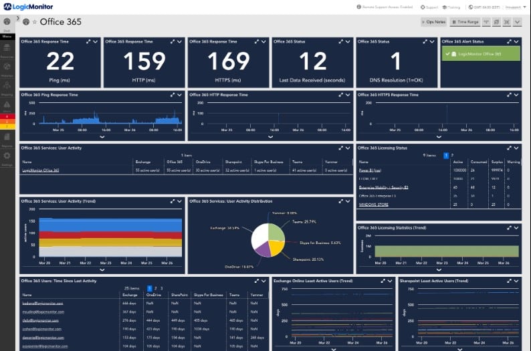531x351 pixels.
Task: Click the yellow Sharepoint slice of pie
Action: pos(276,247)
